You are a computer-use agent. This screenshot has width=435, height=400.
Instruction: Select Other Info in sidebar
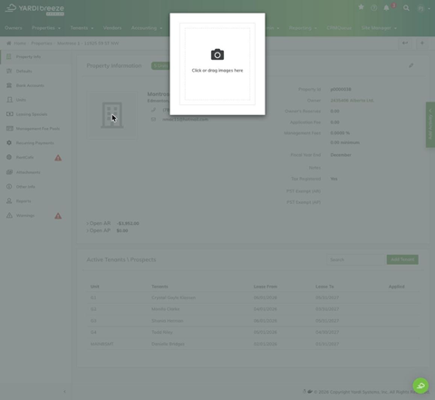pyautogui.click(x=35, y=187)
